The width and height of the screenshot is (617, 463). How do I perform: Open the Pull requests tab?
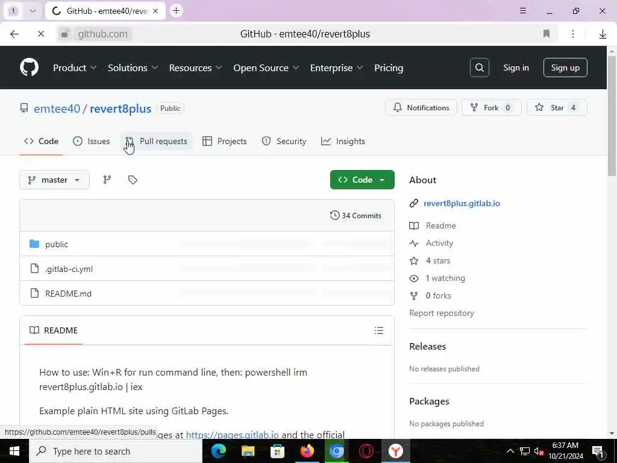click(x=156, y=141)
